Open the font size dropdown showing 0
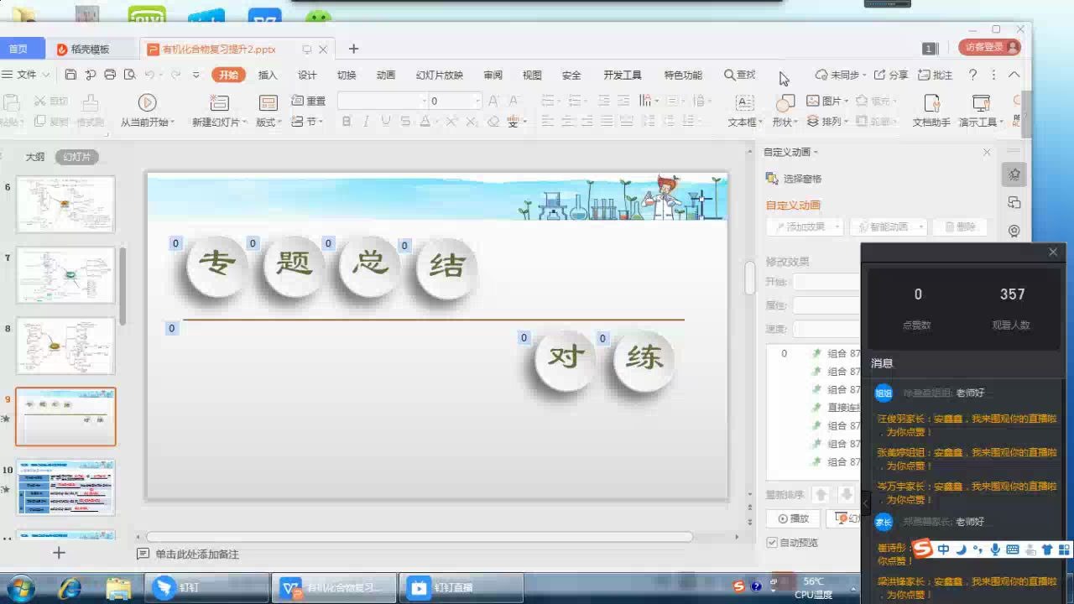Screen dimensions: 1074x604 [477, 101]
